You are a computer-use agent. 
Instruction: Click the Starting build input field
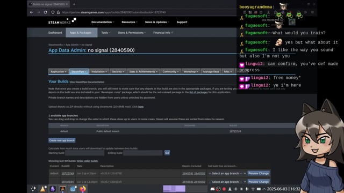tap(85, 153)
